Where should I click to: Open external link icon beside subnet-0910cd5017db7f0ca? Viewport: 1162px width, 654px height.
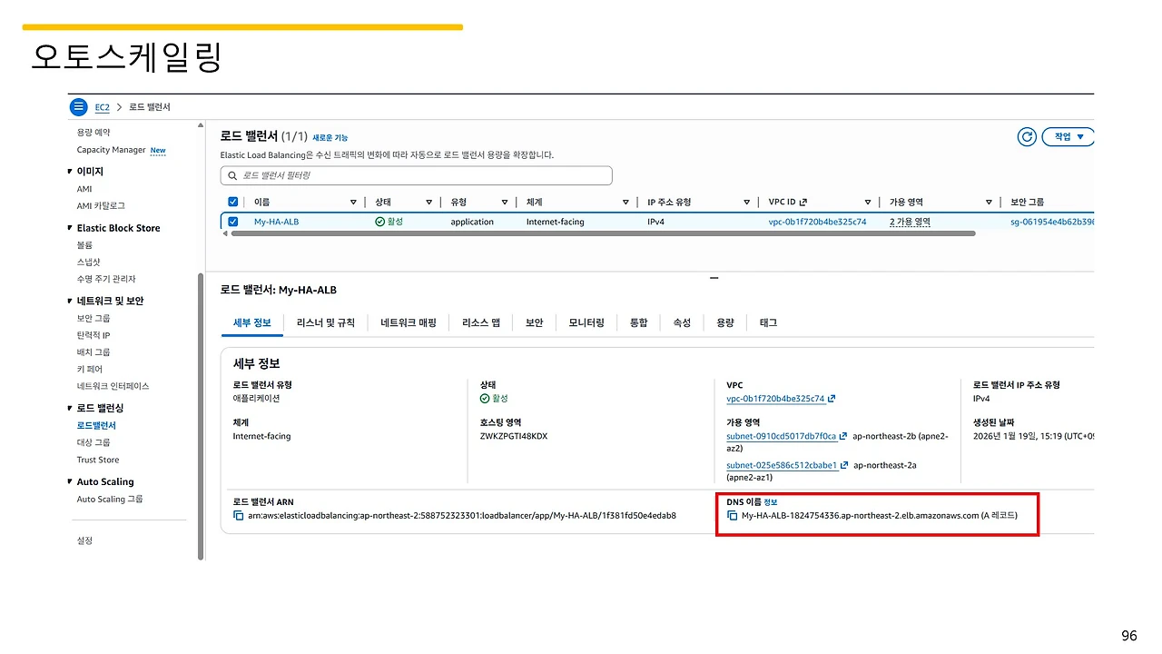(x=843, y=436)
